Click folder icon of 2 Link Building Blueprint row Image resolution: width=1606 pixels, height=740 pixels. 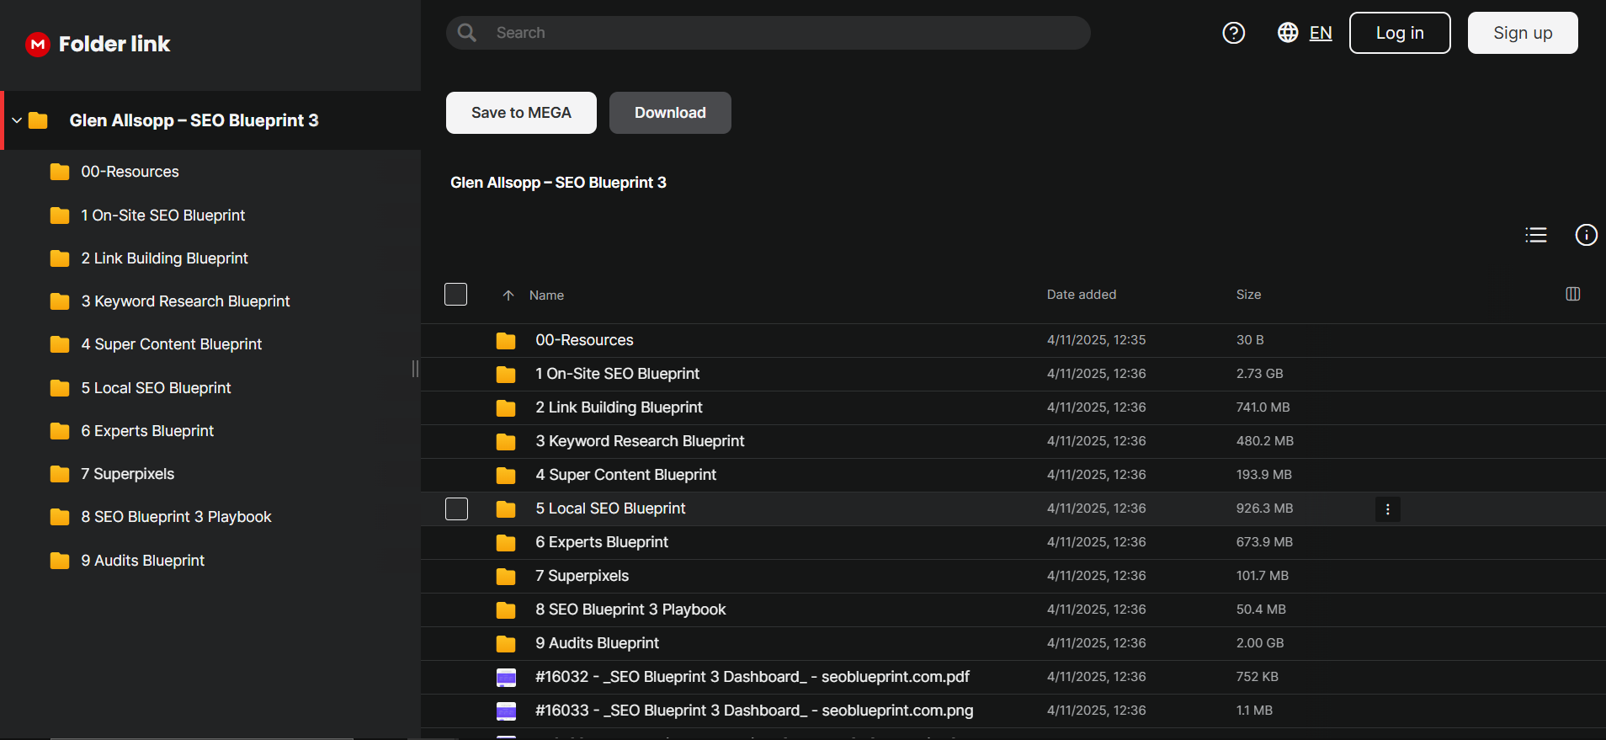[506, 408]
